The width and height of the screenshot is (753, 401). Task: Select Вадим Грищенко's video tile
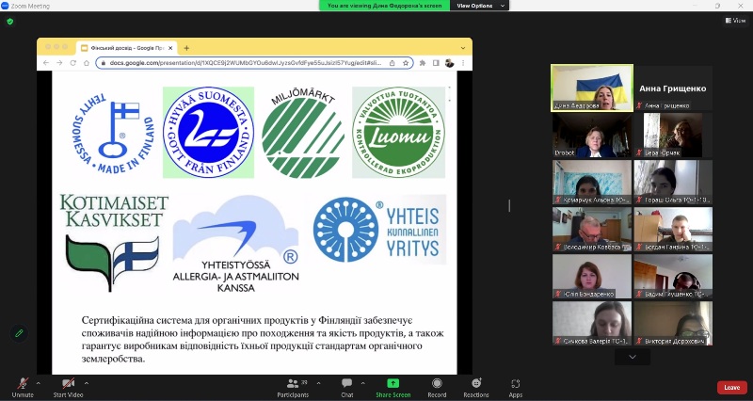click(x=673, y=276)
